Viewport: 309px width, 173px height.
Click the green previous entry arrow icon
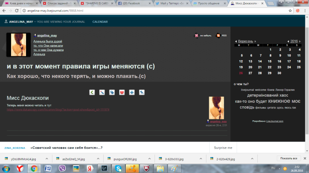pyautogui.click(x=92, y=92)
